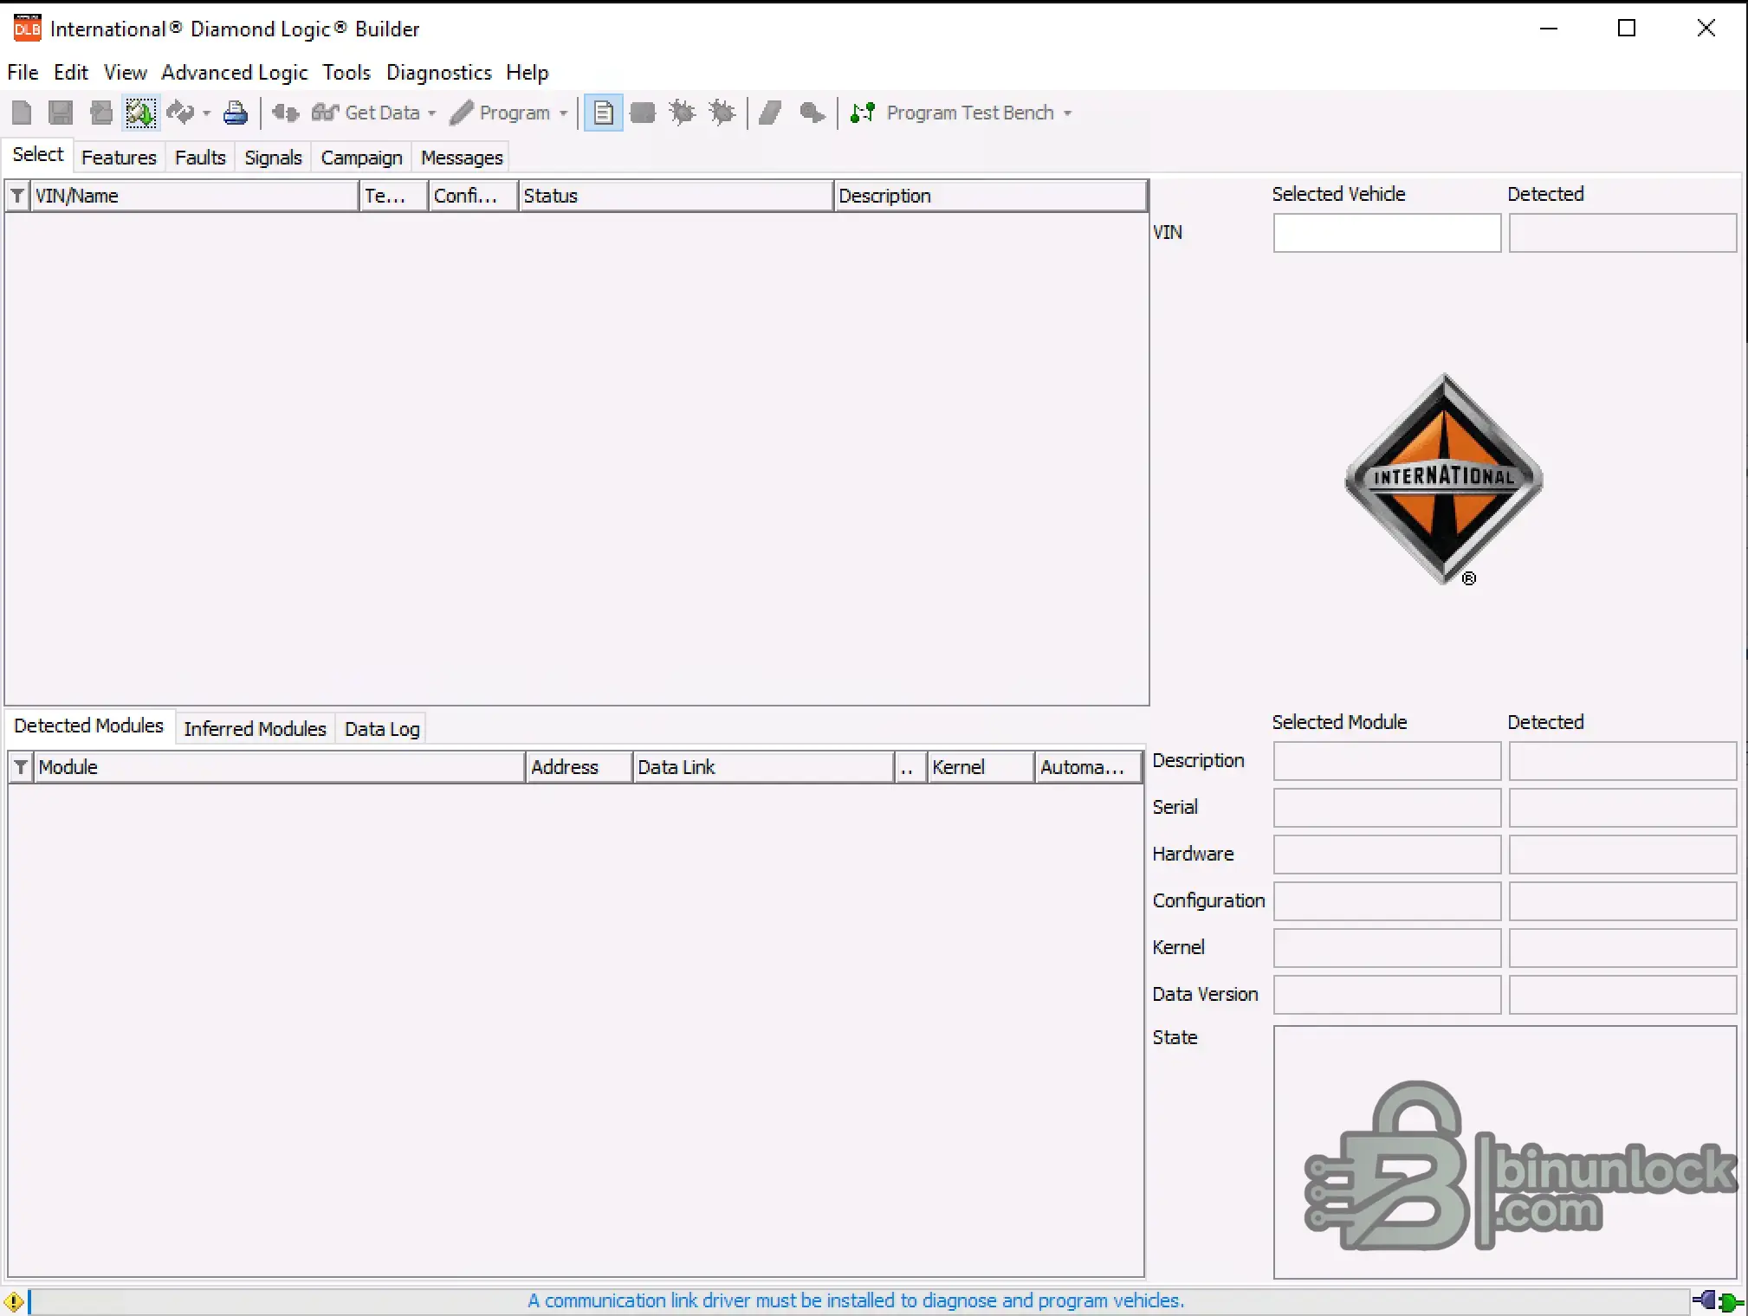Switch to the Campaign tab

pyautogui.click(x=362, y=158)
